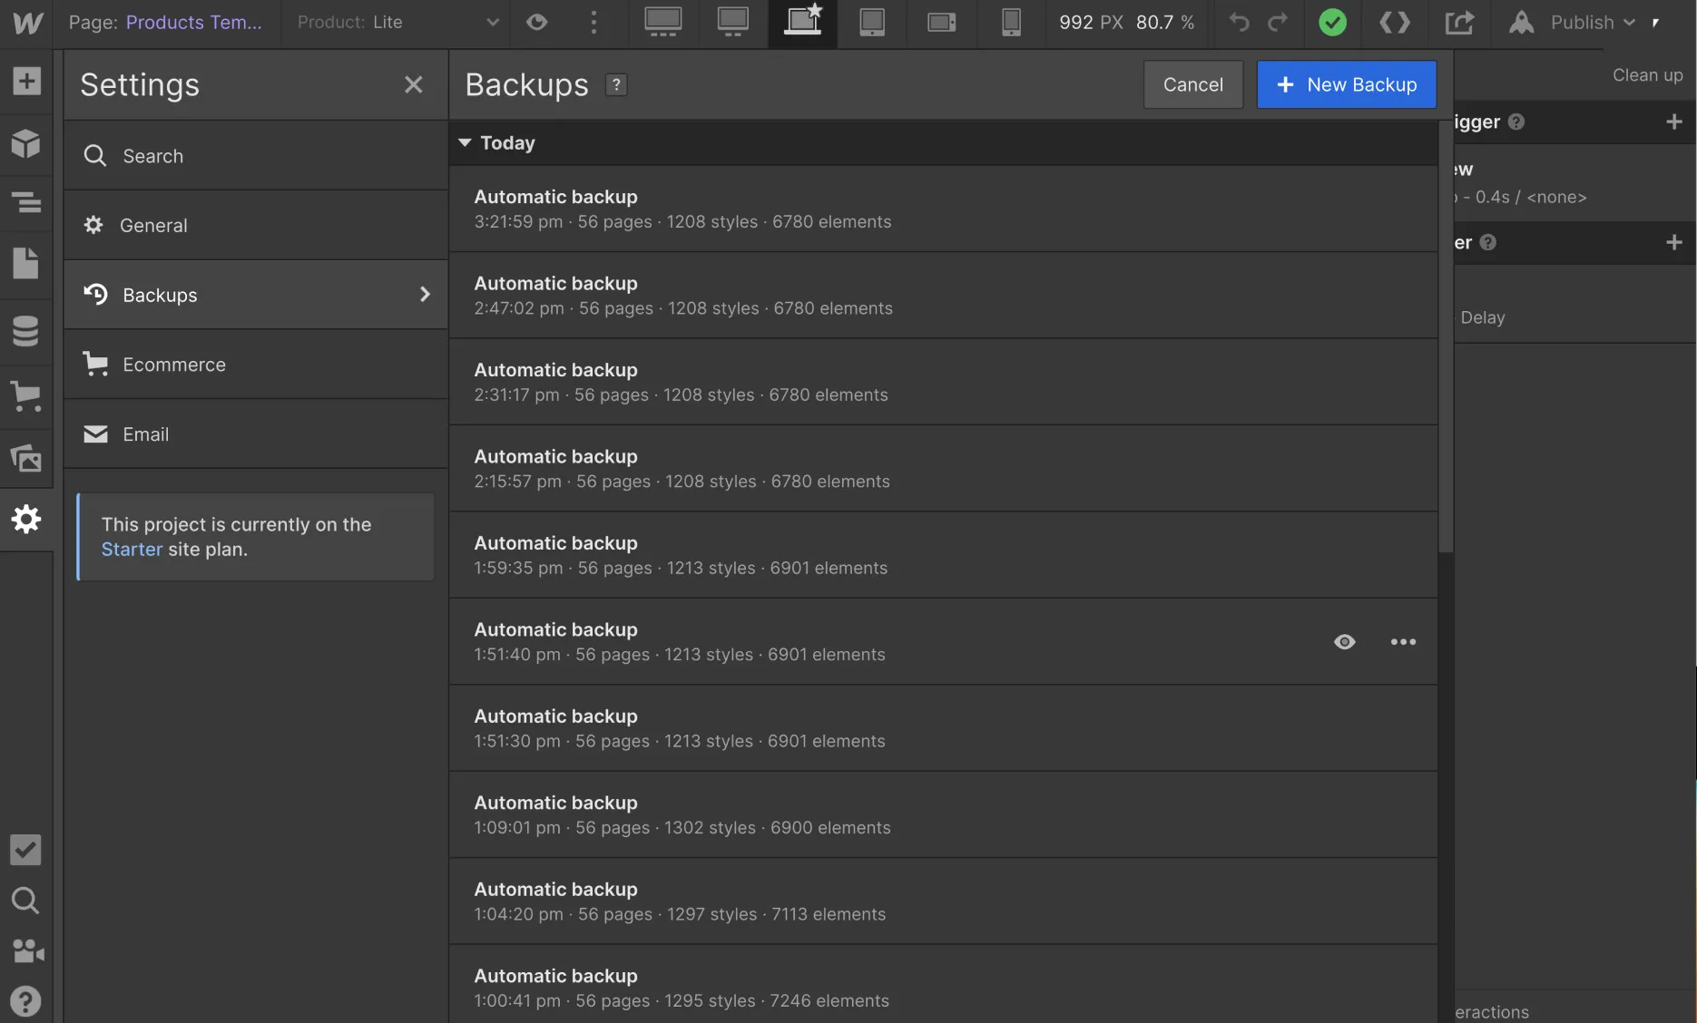
Task: Open the CMS Collections panel
Action: [26, 331]
